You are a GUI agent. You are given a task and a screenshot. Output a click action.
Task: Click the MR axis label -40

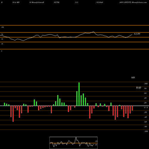145,117
